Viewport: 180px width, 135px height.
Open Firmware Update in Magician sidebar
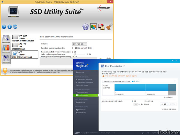coord(82,85)
